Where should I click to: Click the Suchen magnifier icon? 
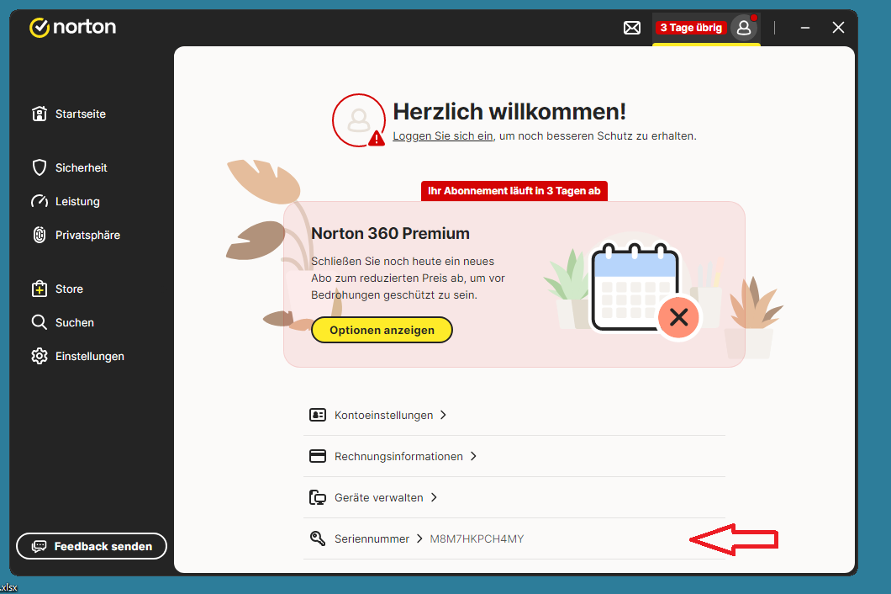40,322
